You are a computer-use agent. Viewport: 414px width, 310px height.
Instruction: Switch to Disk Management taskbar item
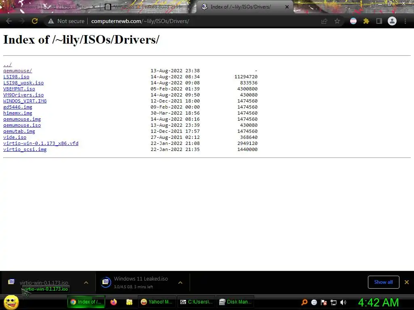point(235,302)
